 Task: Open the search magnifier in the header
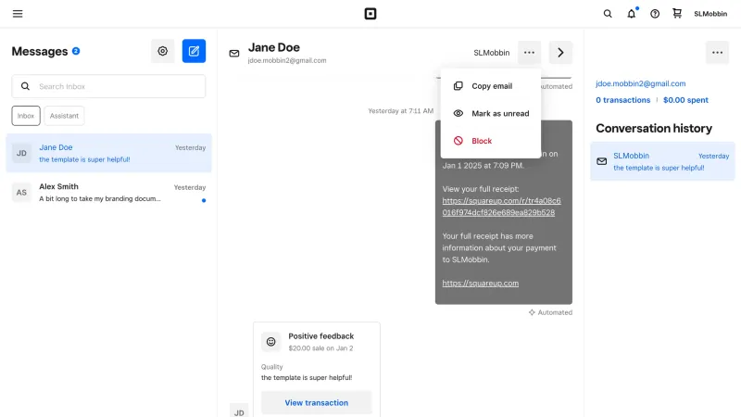[608, 14]
